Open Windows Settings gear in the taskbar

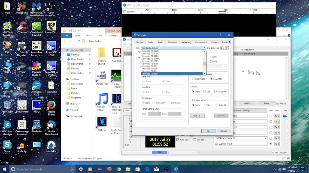point(81,169)
